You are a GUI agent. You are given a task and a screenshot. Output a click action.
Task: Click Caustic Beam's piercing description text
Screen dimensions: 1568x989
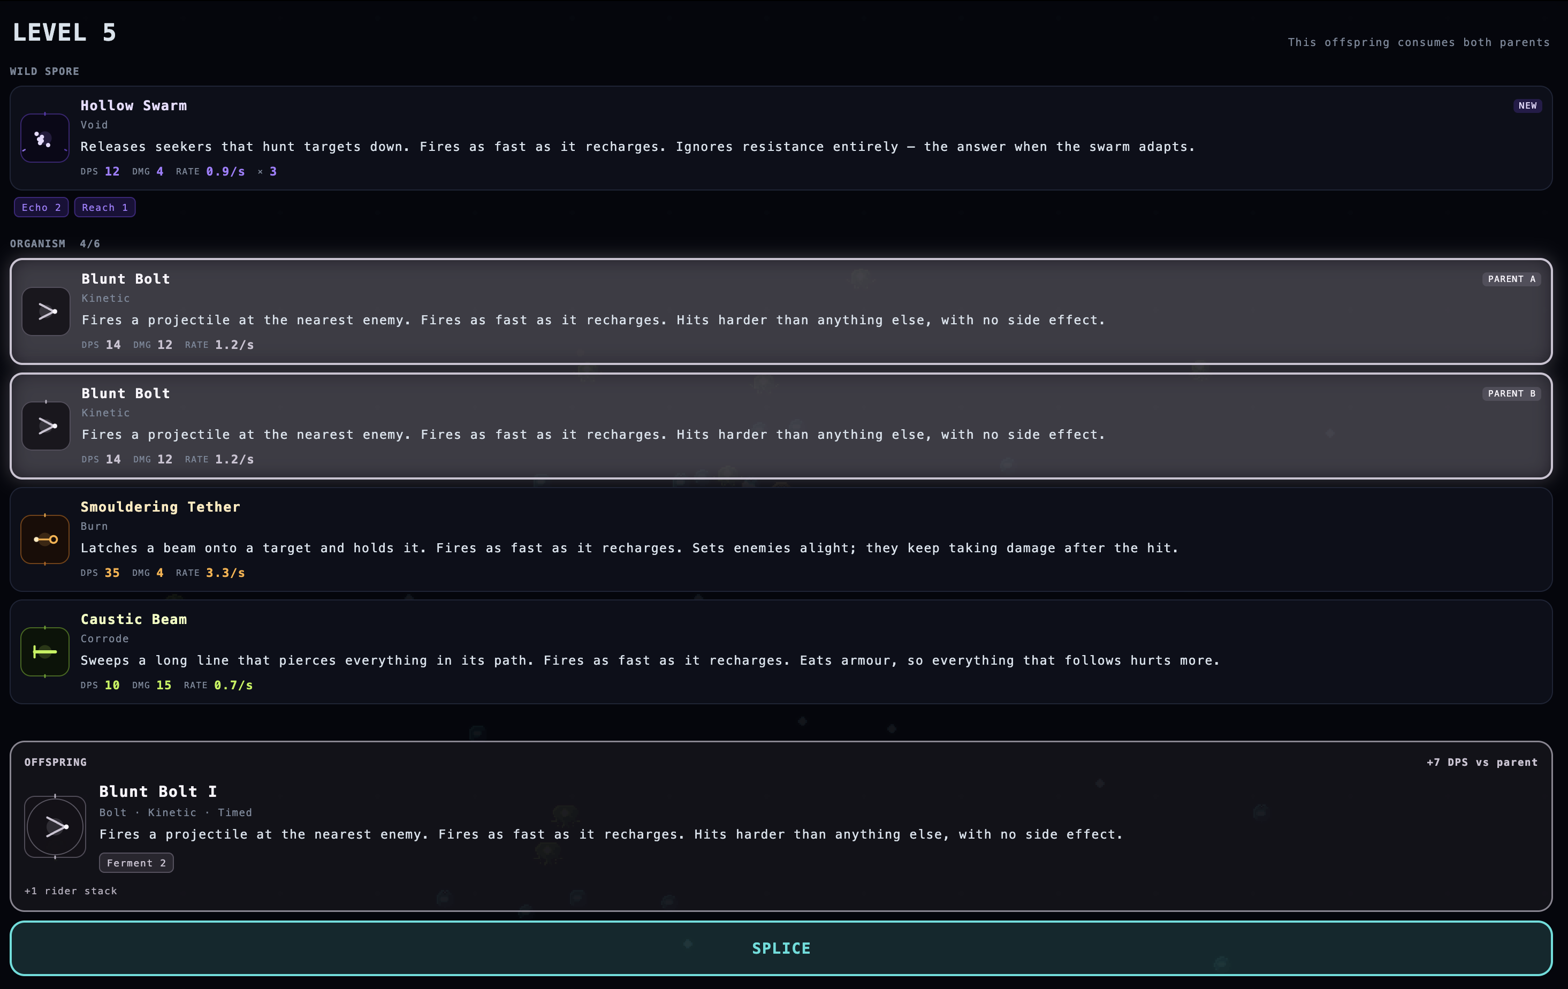click(650, 660)
